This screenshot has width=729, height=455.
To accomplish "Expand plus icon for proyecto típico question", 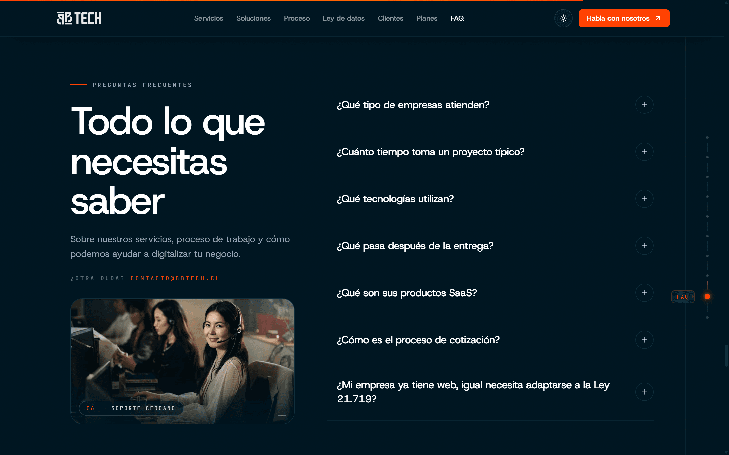I will coord(644,152).
